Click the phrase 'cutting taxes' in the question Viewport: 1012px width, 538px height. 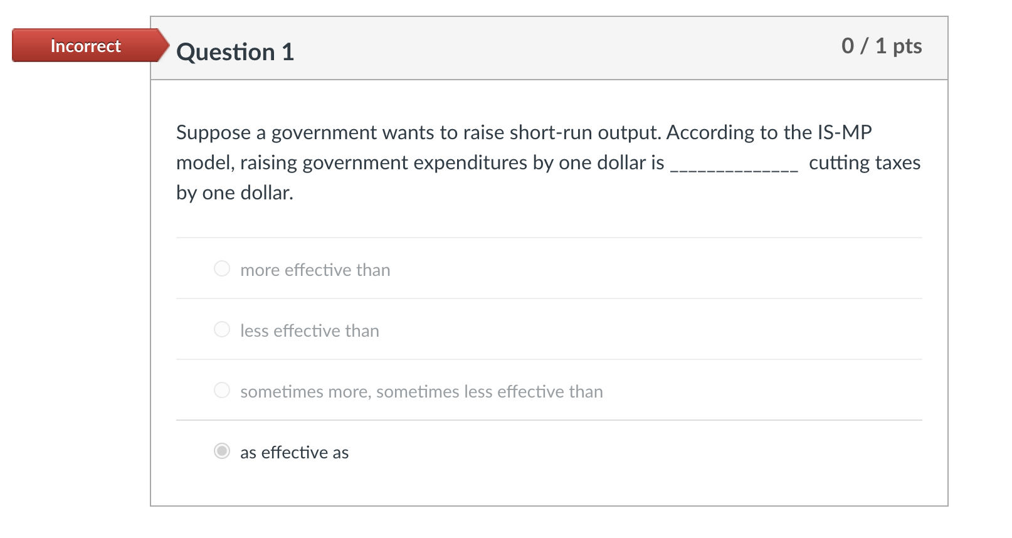[x=865, y=163]
